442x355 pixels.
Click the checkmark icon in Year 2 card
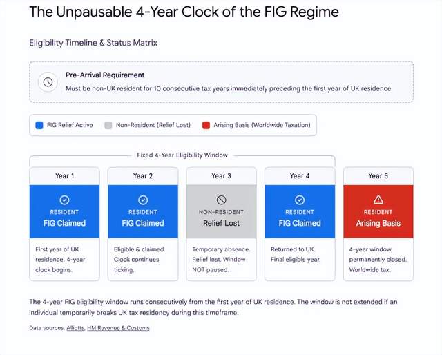pyautogui.click(x=142, y=199)
